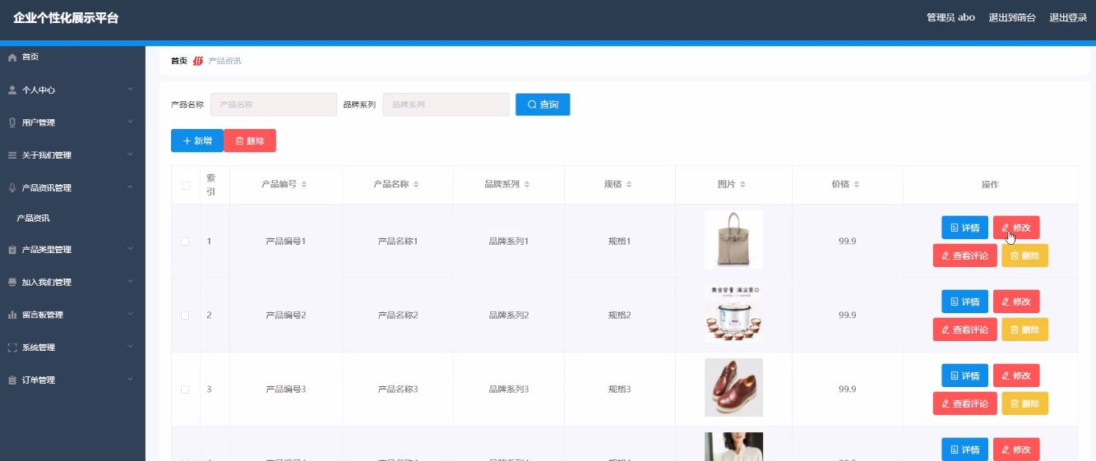Click the red 删除 button above table
This screenshot has width=1096, height=461.
pos(250,141)
